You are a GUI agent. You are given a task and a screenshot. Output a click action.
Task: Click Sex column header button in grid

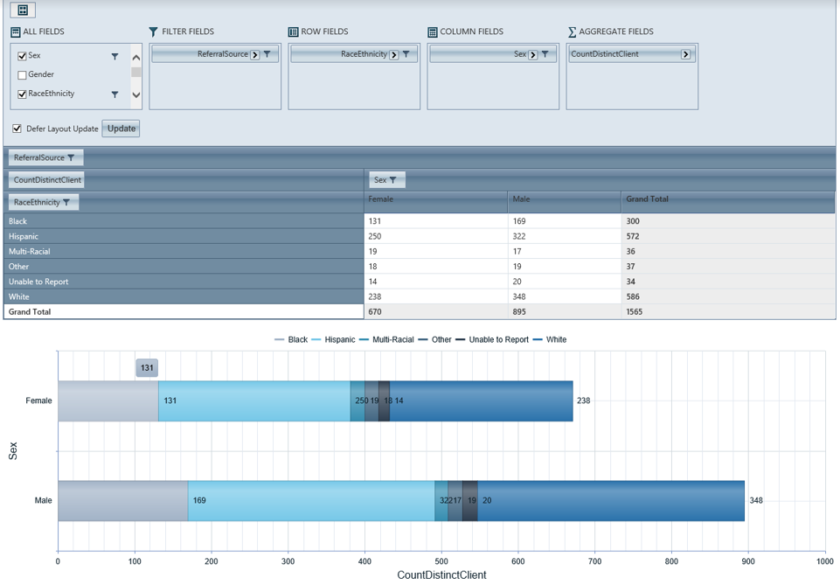click(387, 180)
